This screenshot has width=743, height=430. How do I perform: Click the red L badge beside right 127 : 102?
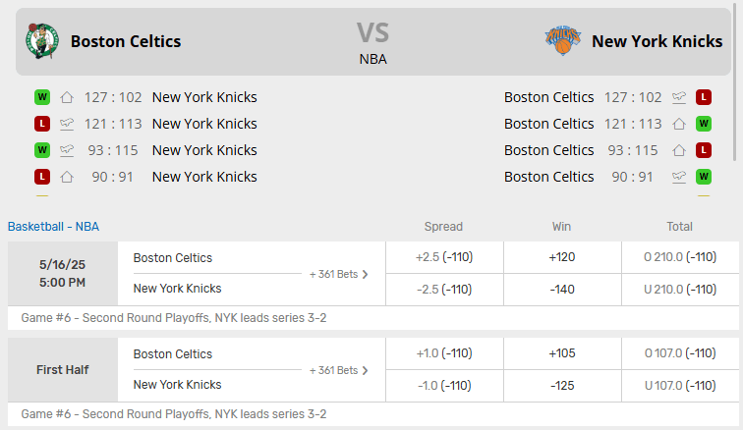click(704, 97)
